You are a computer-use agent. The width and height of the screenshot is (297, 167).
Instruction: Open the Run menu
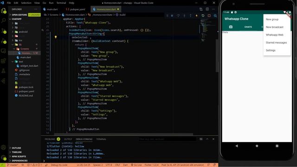tap(51, 3)
